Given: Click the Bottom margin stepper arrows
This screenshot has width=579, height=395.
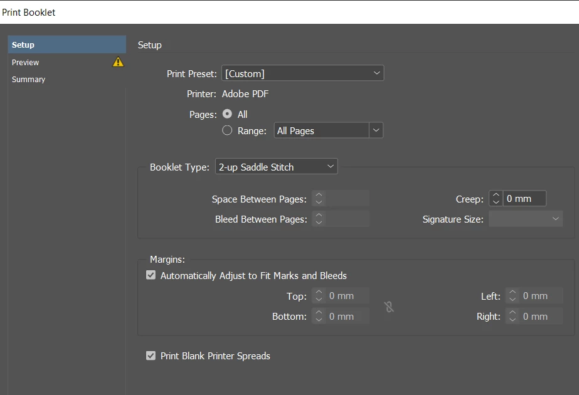Looking at the screenshot, I should tap(319, 317).
